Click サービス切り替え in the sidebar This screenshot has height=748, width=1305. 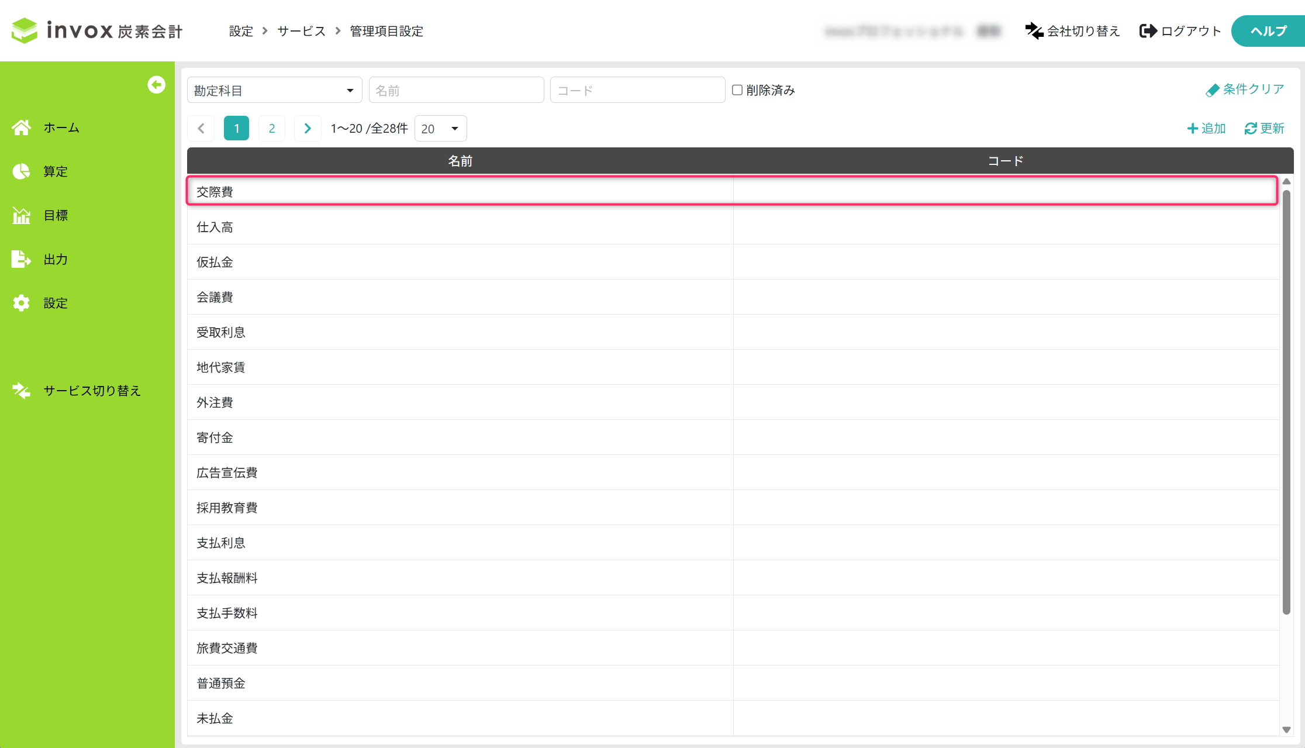coord(91,391)
